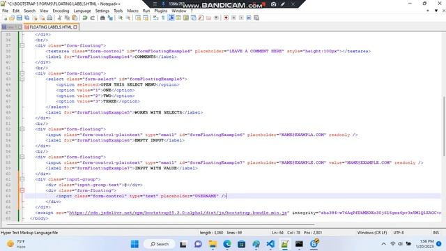446x251 pixels.
Task: Open the Windows Start menu
Action: point(134,244)
